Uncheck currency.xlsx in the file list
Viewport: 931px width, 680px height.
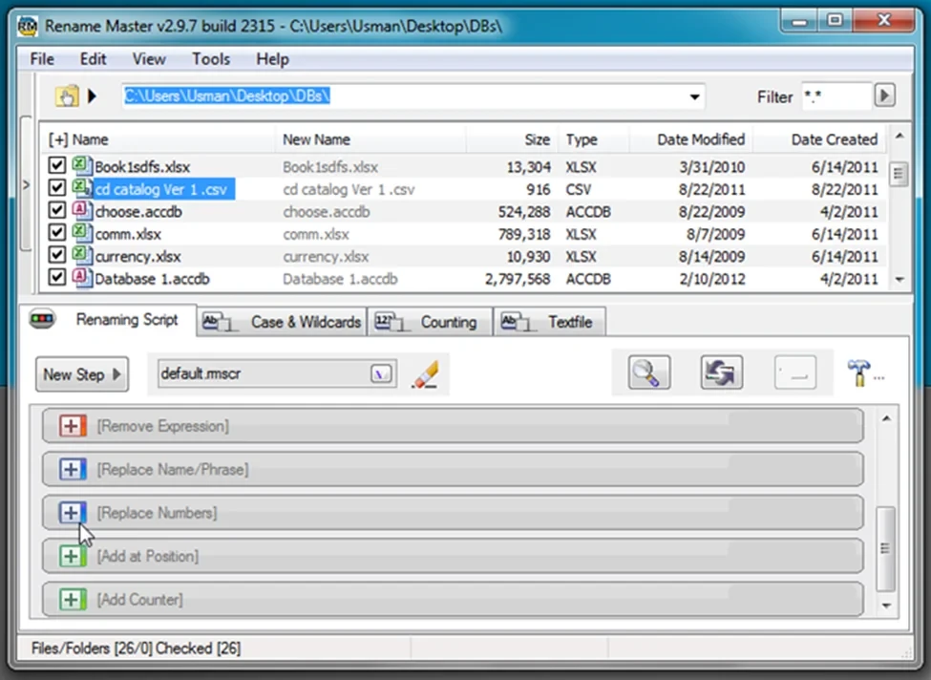pyautogui.click(x=57, y=256)
